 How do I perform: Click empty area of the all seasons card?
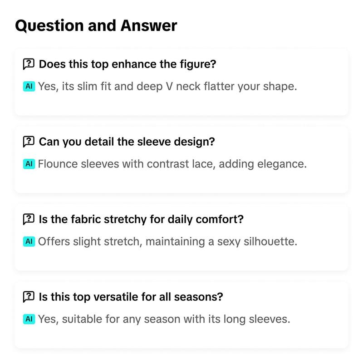click(181, 337)
